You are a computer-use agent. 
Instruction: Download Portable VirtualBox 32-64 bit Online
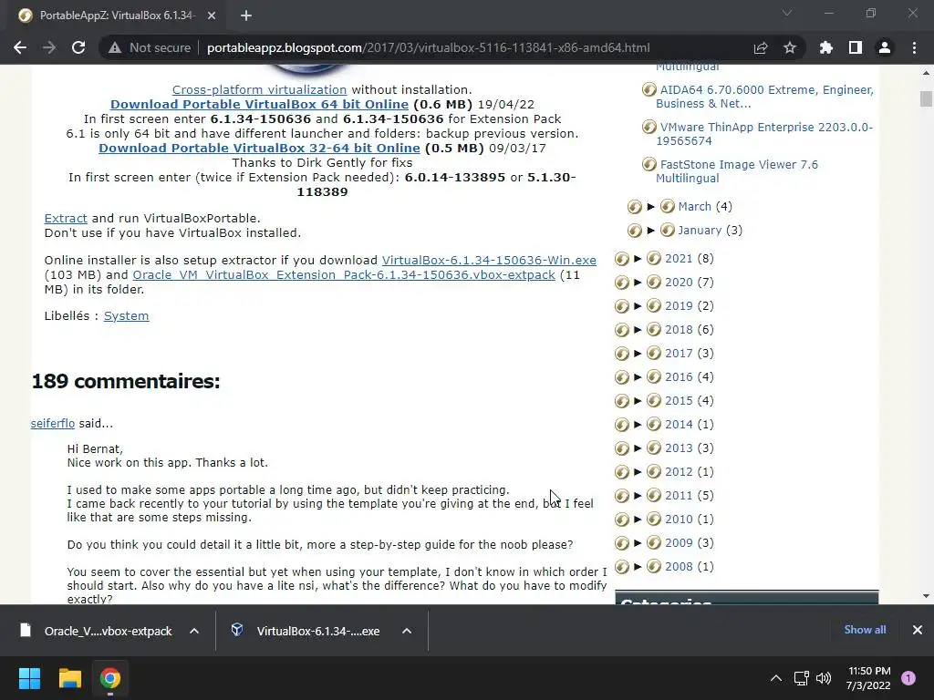259,148
